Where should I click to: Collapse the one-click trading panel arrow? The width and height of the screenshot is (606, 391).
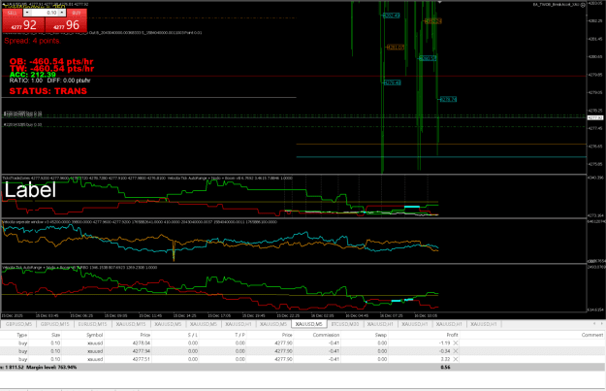(5, 4)
